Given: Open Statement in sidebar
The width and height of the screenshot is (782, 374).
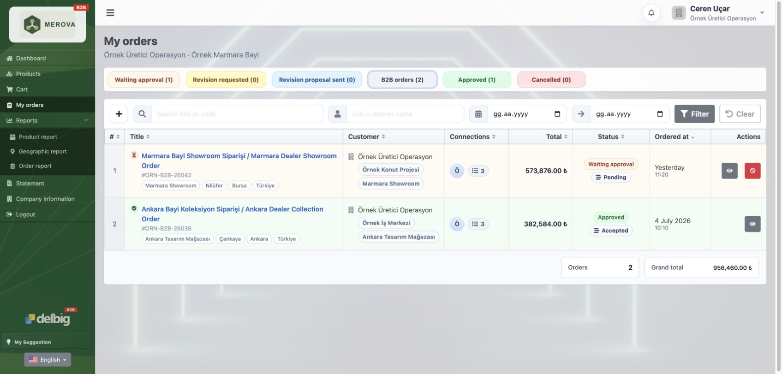Looking at the screenshot, I should click(48, 183).
